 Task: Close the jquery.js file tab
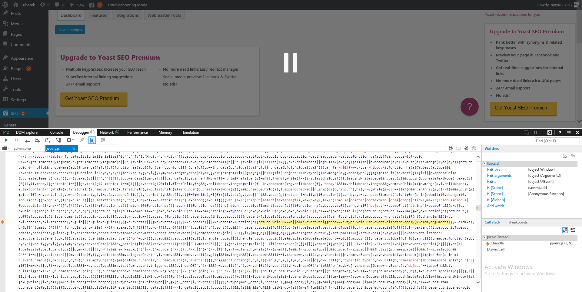[x=74, y=148]
